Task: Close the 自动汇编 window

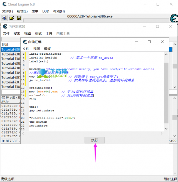Action: tap(162, 42)
